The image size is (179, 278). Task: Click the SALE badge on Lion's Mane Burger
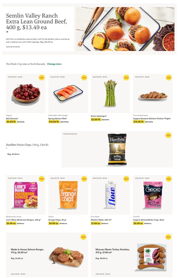[x=41, y=179]
